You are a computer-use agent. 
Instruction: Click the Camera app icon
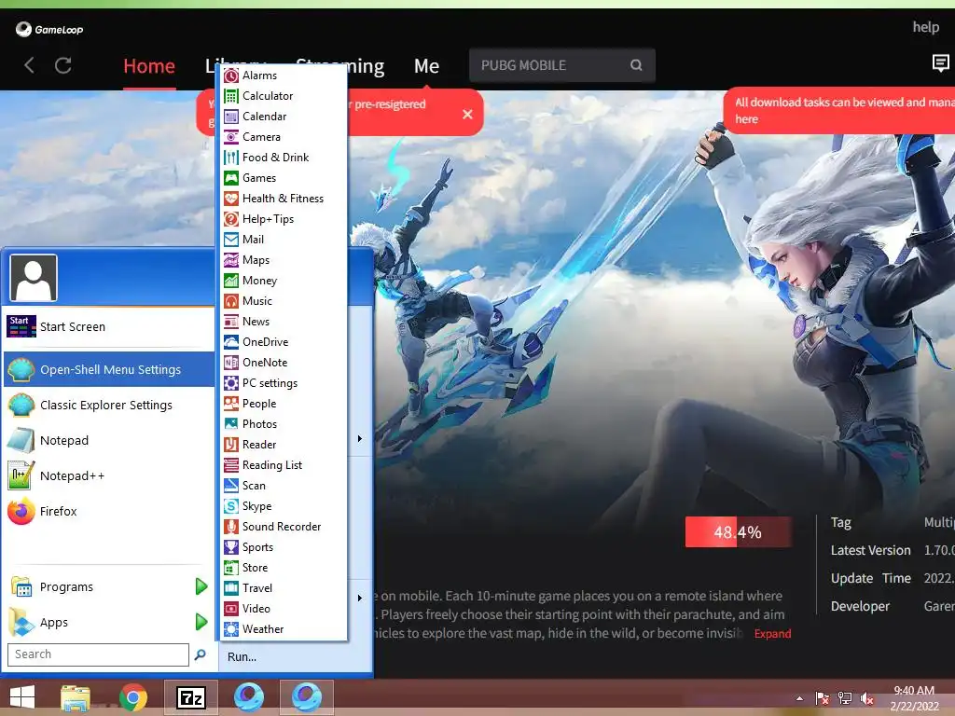coord(231,137)
